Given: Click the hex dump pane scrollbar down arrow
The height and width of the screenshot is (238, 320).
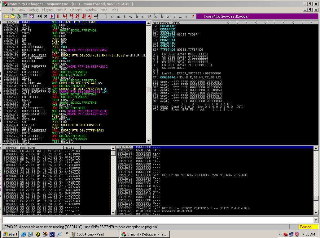Looking at the screenshot, I should (113, 213).
